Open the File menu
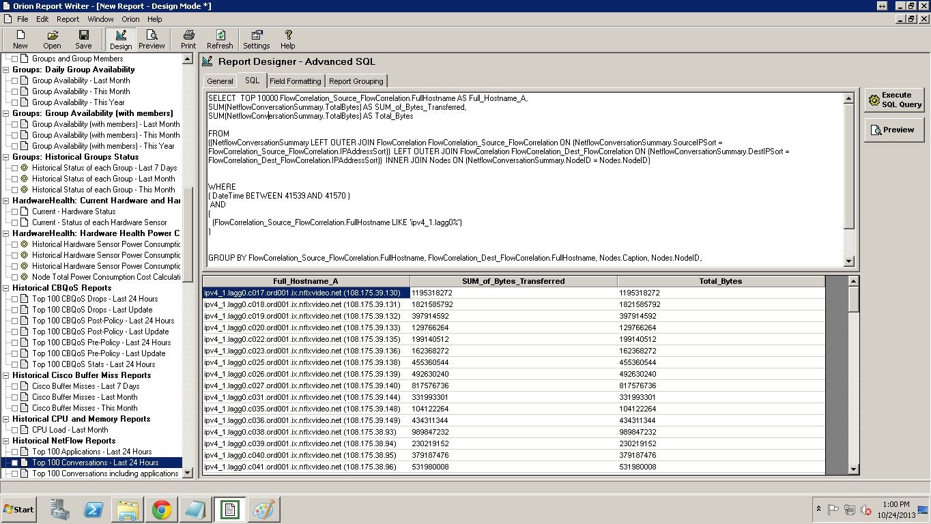 pyautogui.click(x=23, y=19)
